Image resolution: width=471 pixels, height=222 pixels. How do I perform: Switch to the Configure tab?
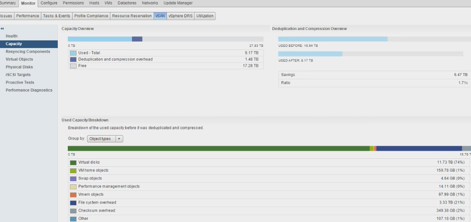49,3
